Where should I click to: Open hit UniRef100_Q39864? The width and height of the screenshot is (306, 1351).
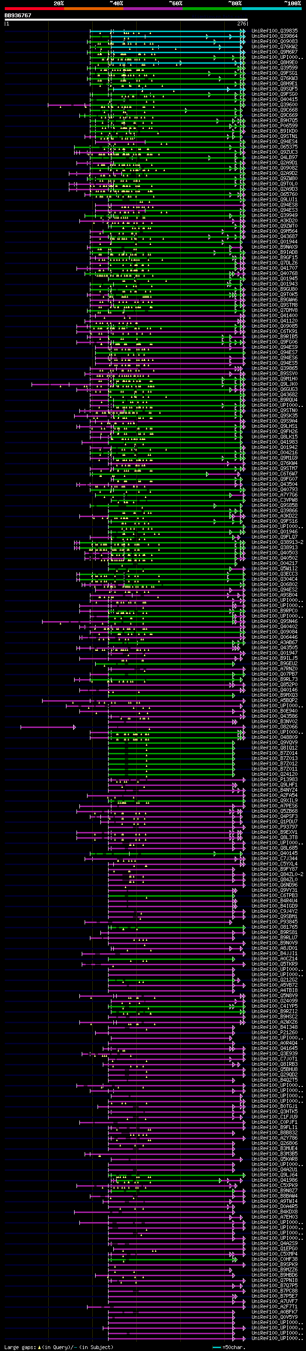click(274, 36)
